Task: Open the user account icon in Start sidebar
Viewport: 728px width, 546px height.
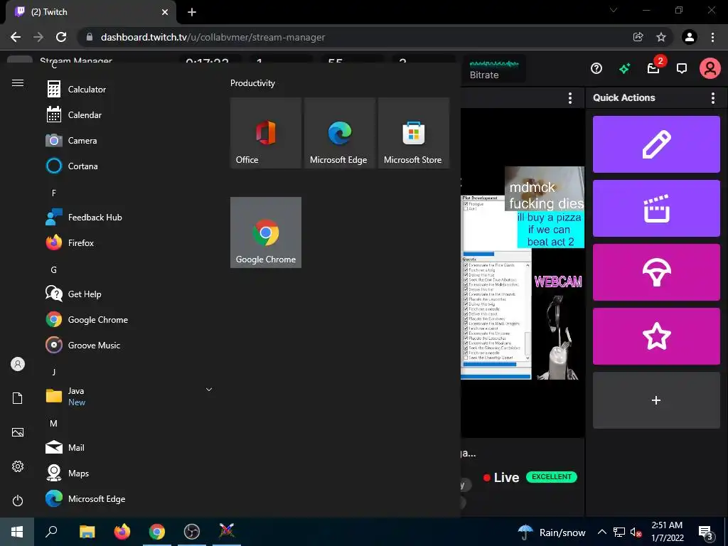Action: (x=18, y=364)
